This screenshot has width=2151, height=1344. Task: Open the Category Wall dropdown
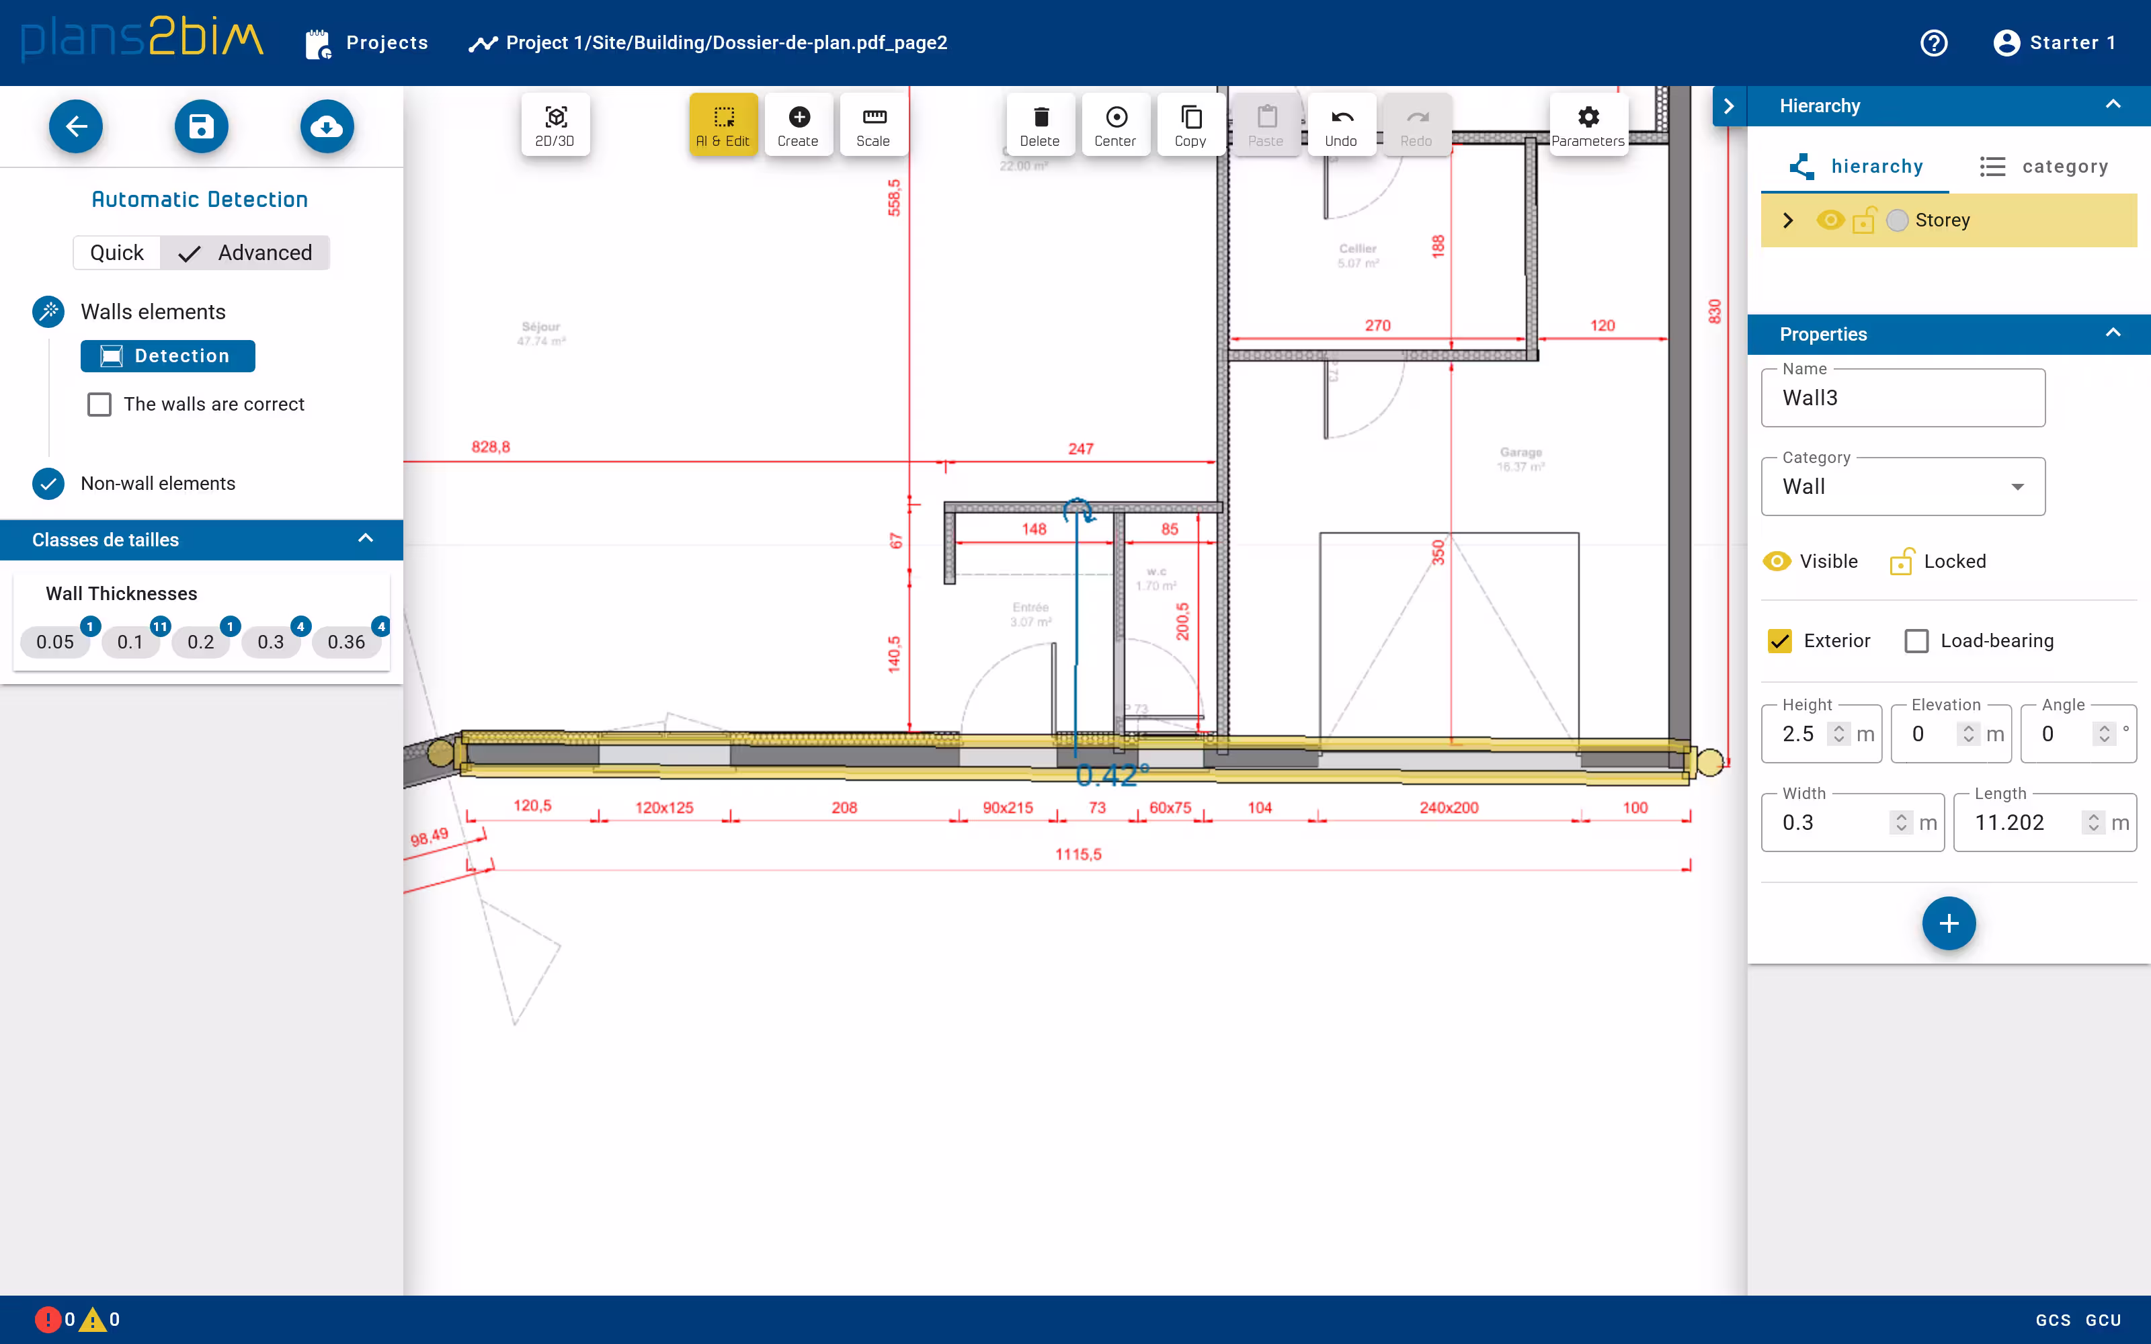point(1902,487)
